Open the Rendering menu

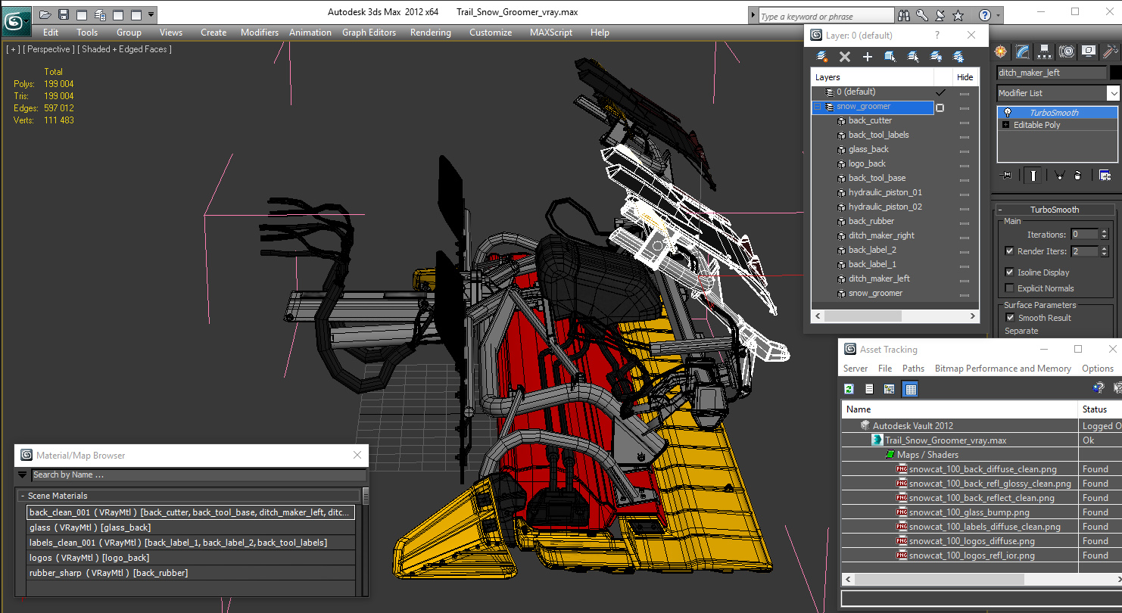tap(430, 33)
